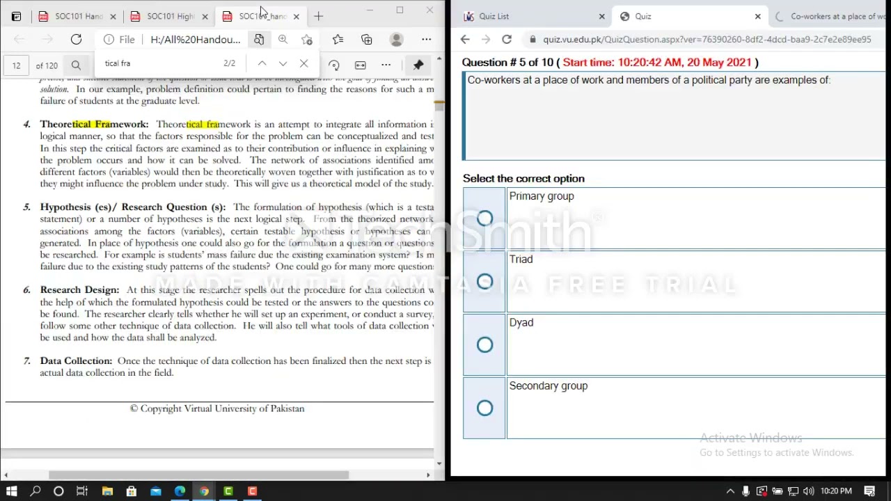Open Cortana from the taskbar

click(x=58, y=491)
